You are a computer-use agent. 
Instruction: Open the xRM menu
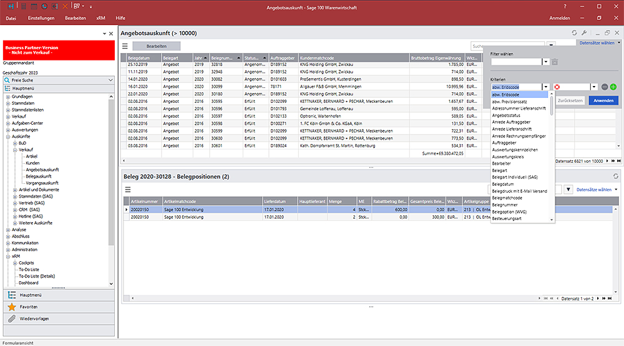(x=100, y=18)
